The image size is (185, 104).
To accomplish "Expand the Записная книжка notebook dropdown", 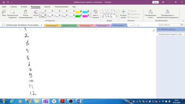I will 41,25.
